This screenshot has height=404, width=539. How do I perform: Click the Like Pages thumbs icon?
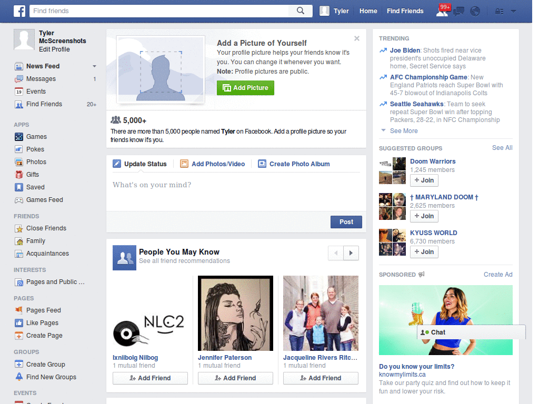coord(19,323)
